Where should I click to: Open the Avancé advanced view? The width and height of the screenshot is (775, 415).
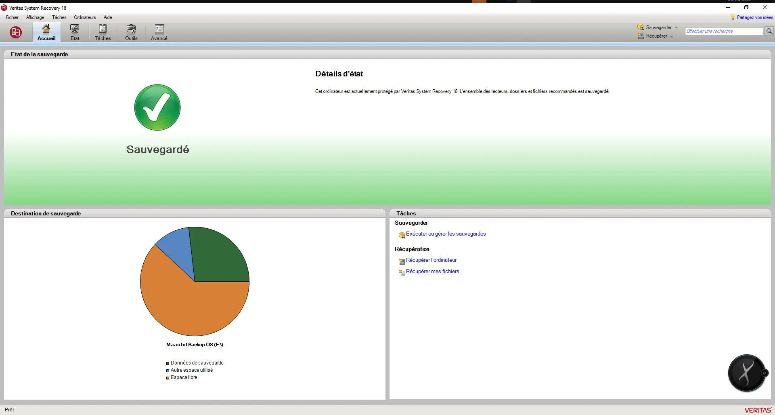pyautogui.click(x=159, y=32)
